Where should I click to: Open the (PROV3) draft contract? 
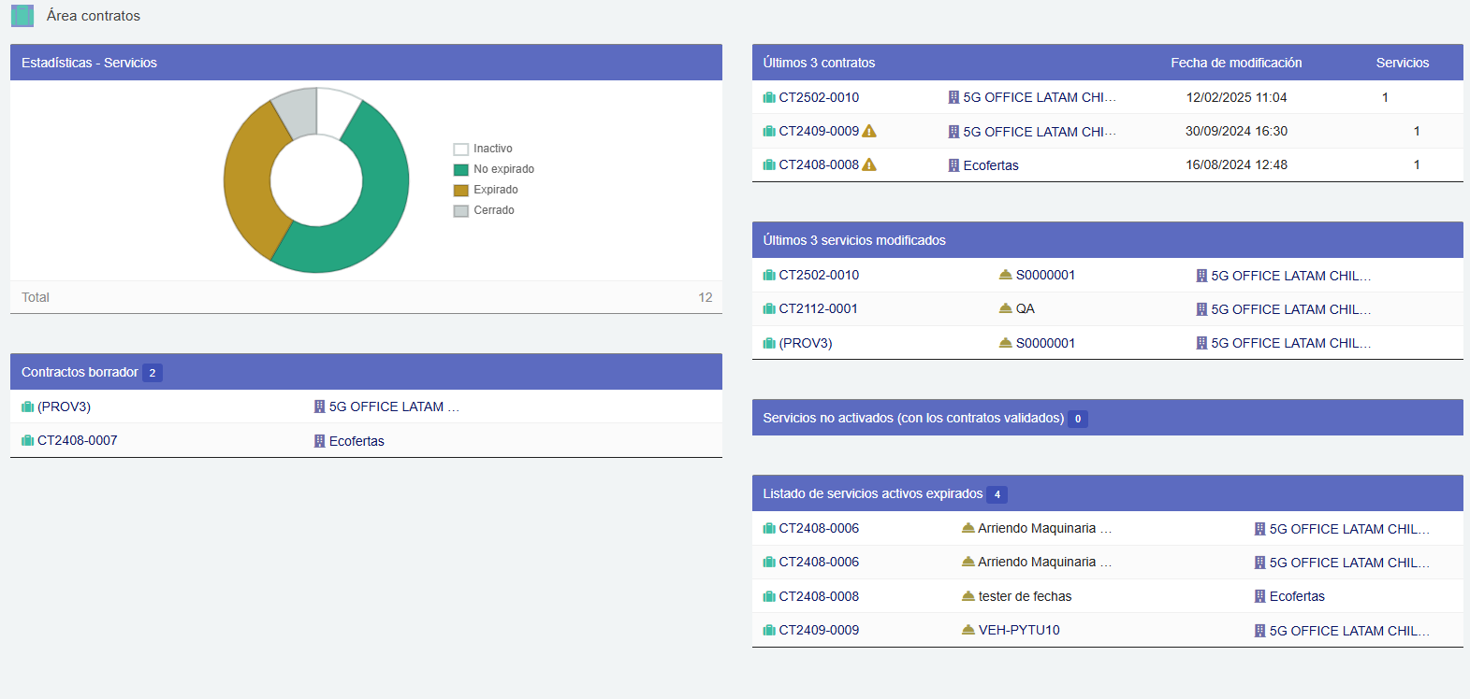tap(64, 407)
